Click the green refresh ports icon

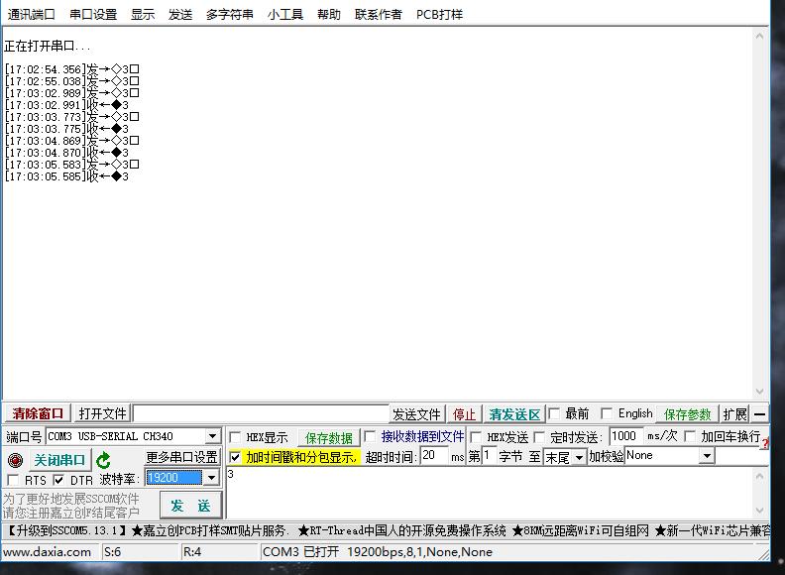coord(103,460)
